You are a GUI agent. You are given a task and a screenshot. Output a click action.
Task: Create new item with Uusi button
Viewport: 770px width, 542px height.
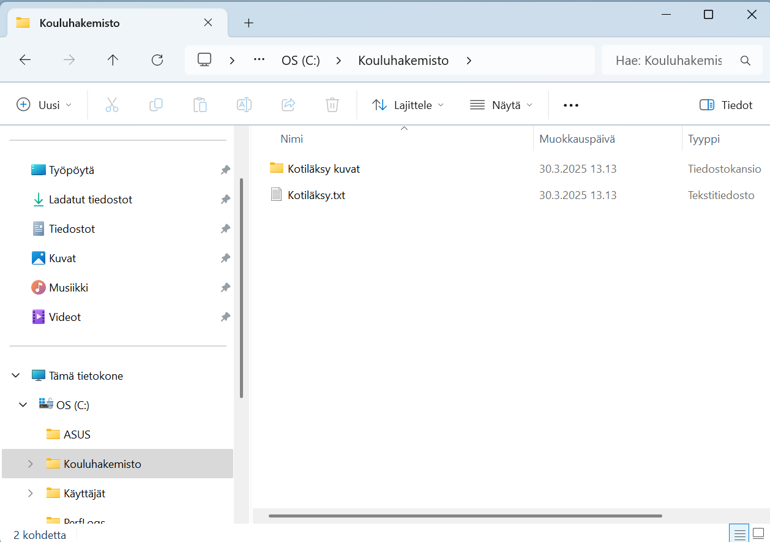tap(44, 105)
